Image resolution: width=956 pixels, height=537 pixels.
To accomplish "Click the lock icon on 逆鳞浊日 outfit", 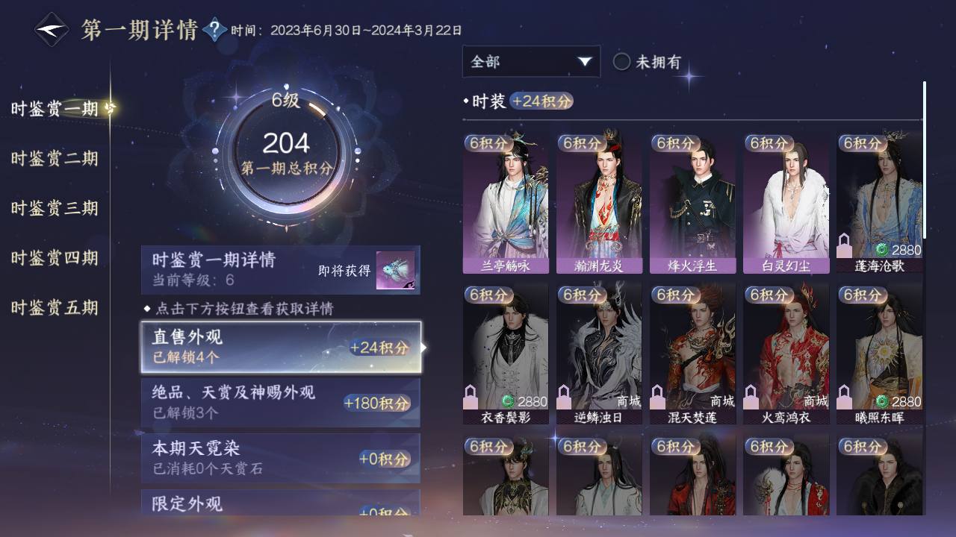I will pyautogui.click(x=565, y=398).
